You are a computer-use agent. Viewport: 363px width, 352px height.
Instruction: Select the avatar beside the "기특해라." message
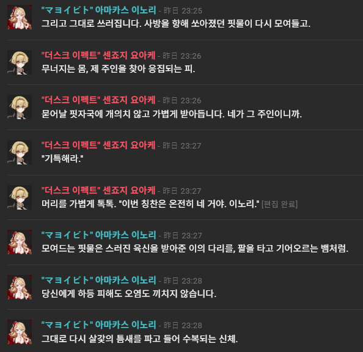20,152
